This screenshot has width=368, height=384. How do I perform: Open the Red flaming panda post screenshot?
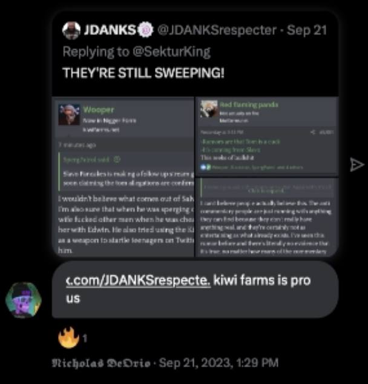[x=267, y=136]
